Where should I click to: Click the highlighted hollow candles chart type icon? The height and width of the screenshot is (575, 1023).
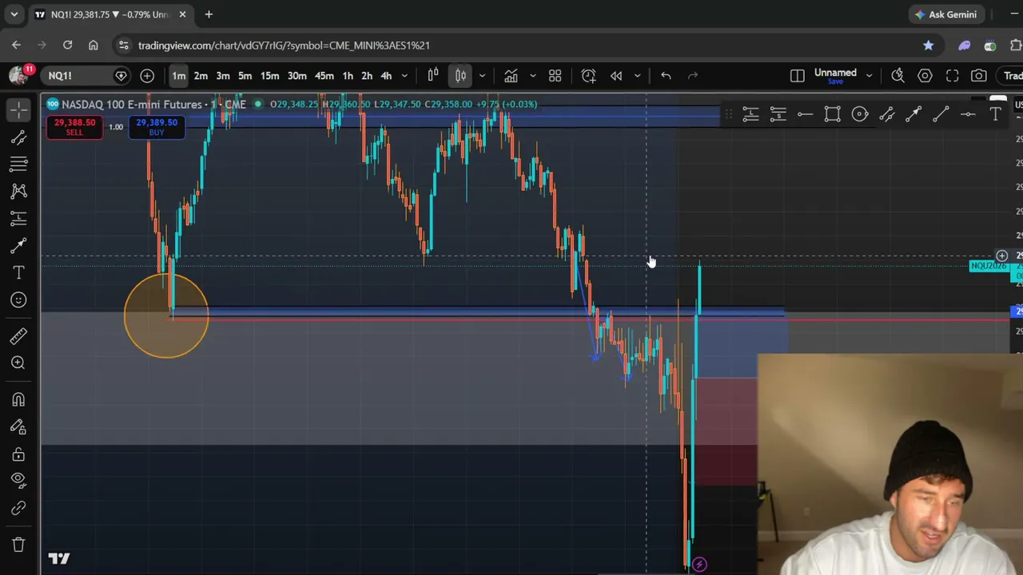click(x=460, y=76)
